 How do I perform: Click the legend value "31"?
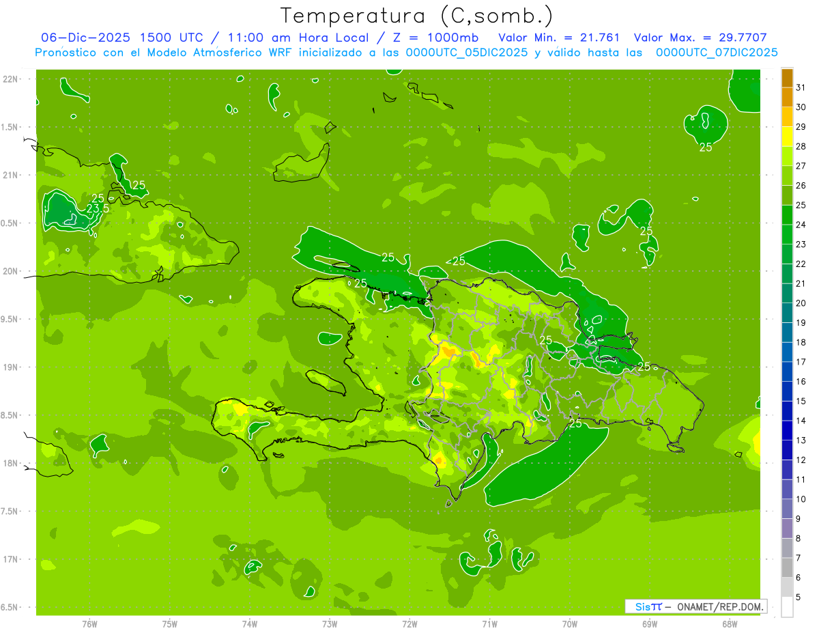(801, 87)
